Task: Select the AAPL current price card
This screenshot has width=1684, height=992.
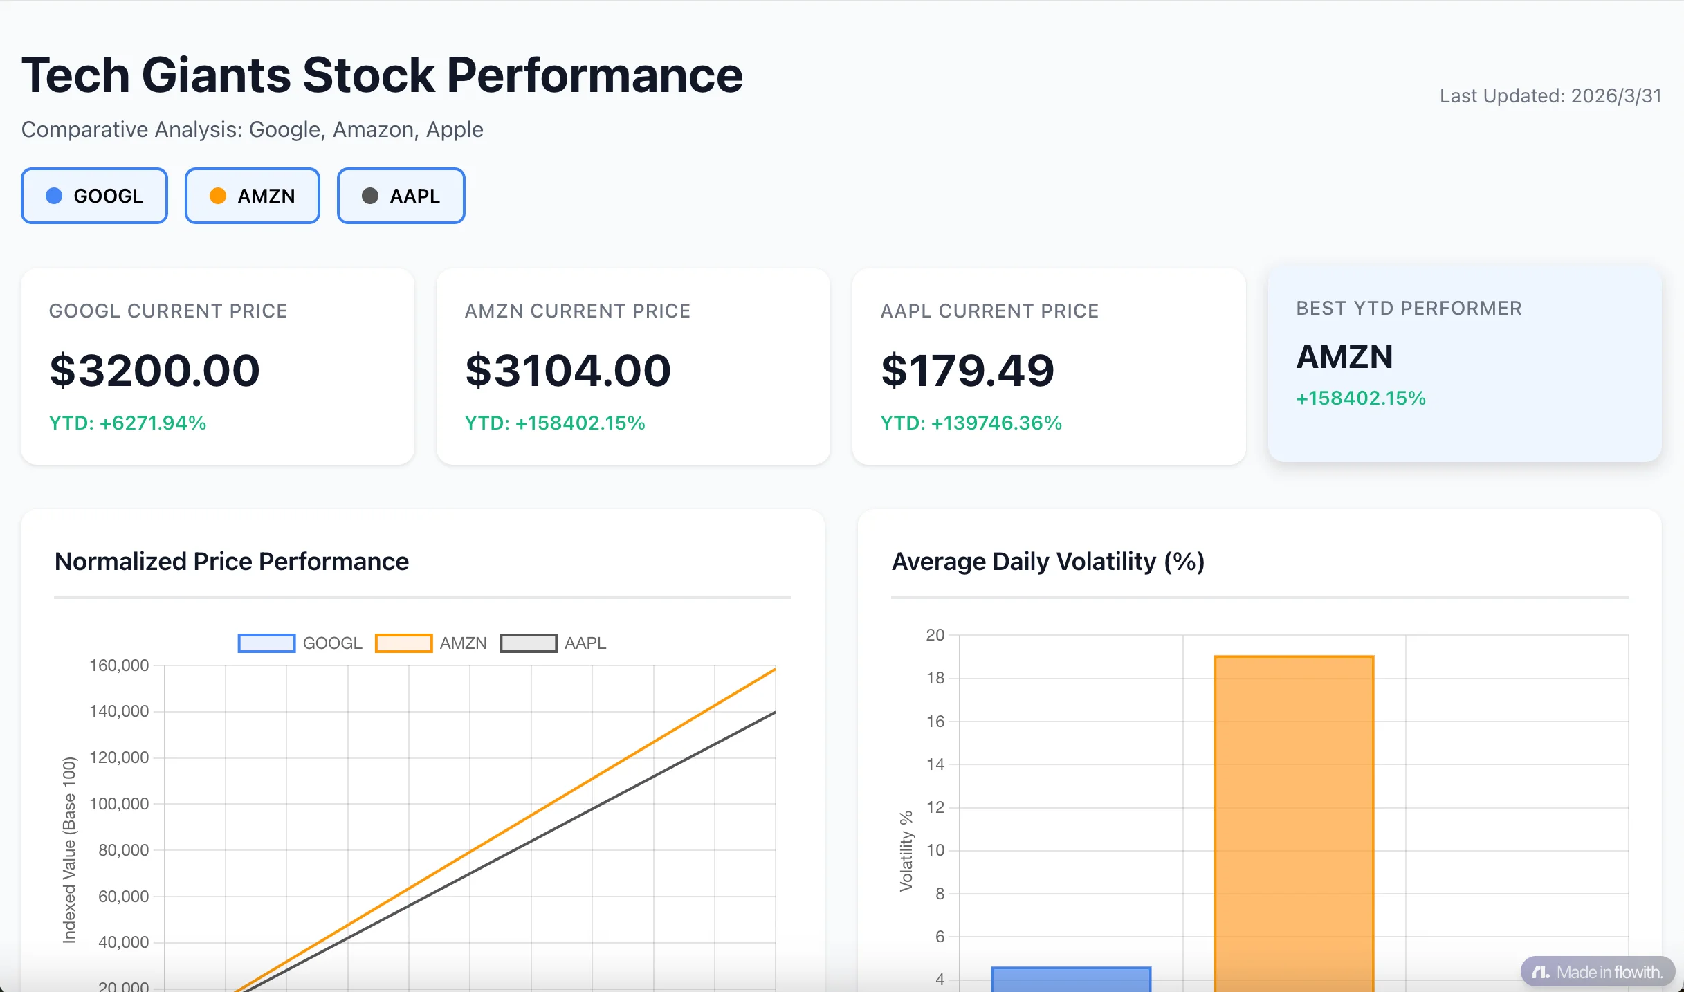Action: point(1049,367)
